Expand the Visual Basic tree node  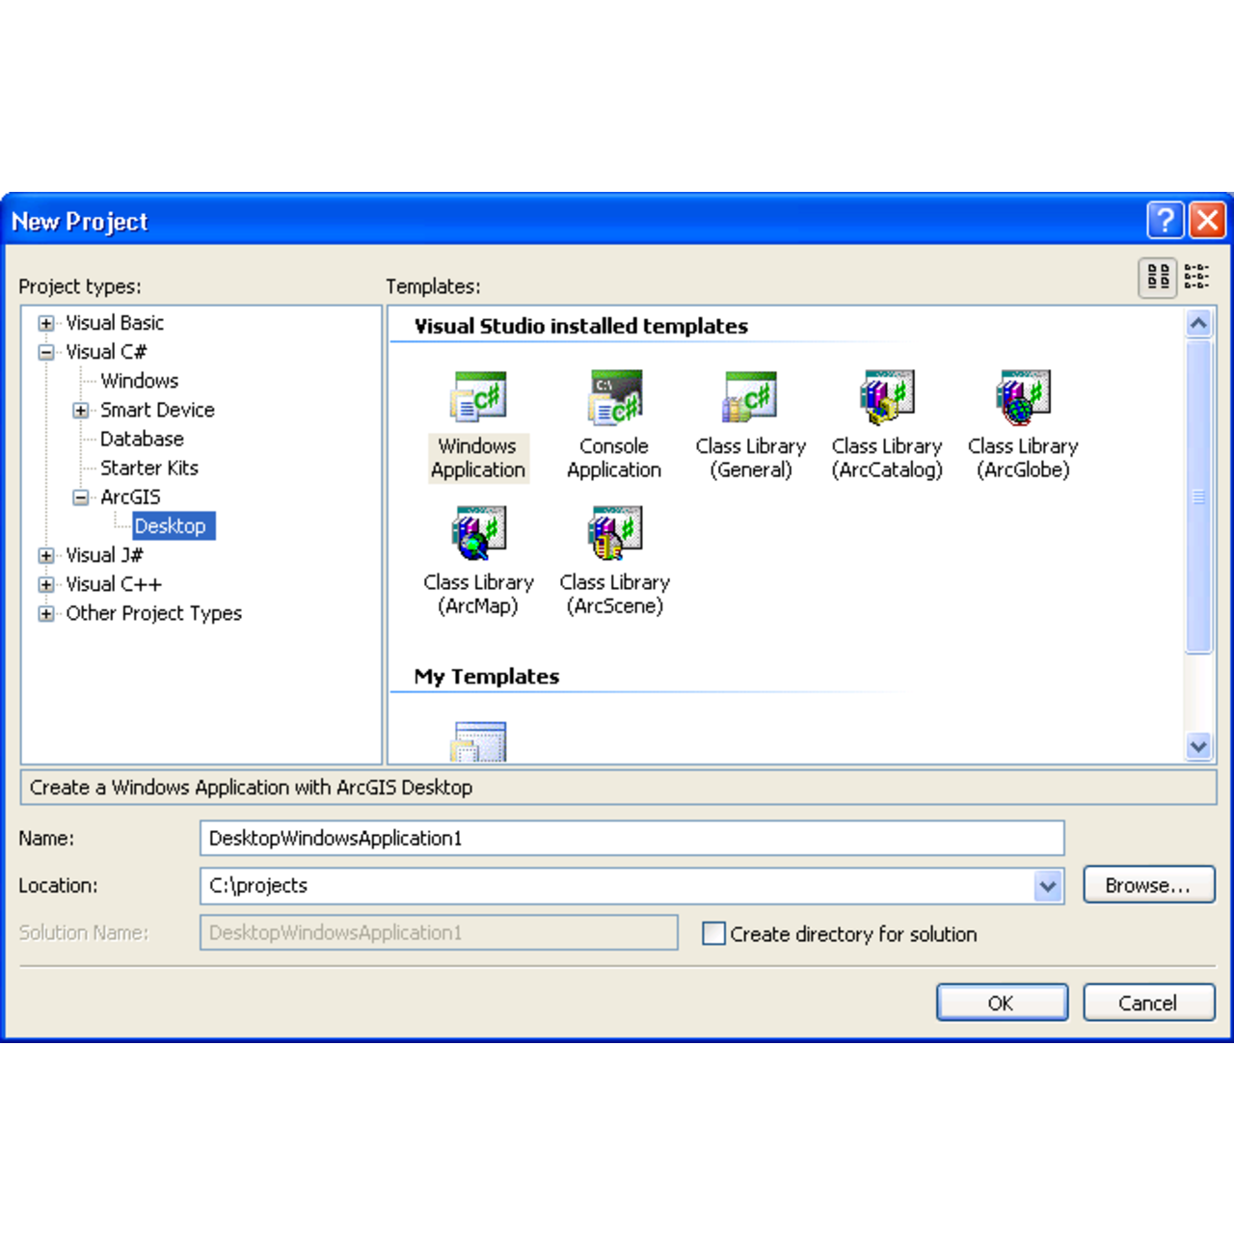click(x=46, y=323)
